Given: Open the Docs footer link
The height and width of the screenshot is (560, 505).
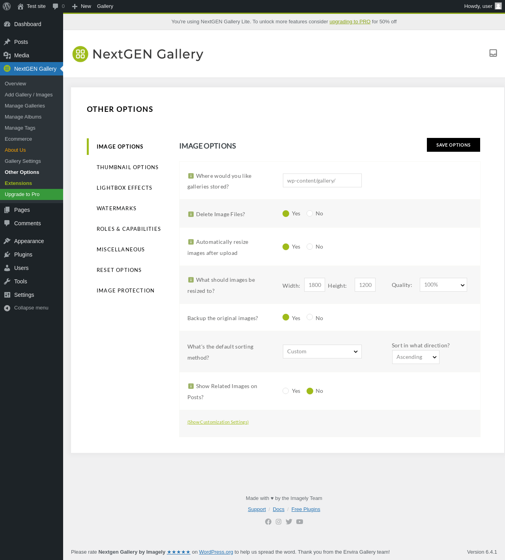Looking at the screenshot, I should click(x=279, y=509).
